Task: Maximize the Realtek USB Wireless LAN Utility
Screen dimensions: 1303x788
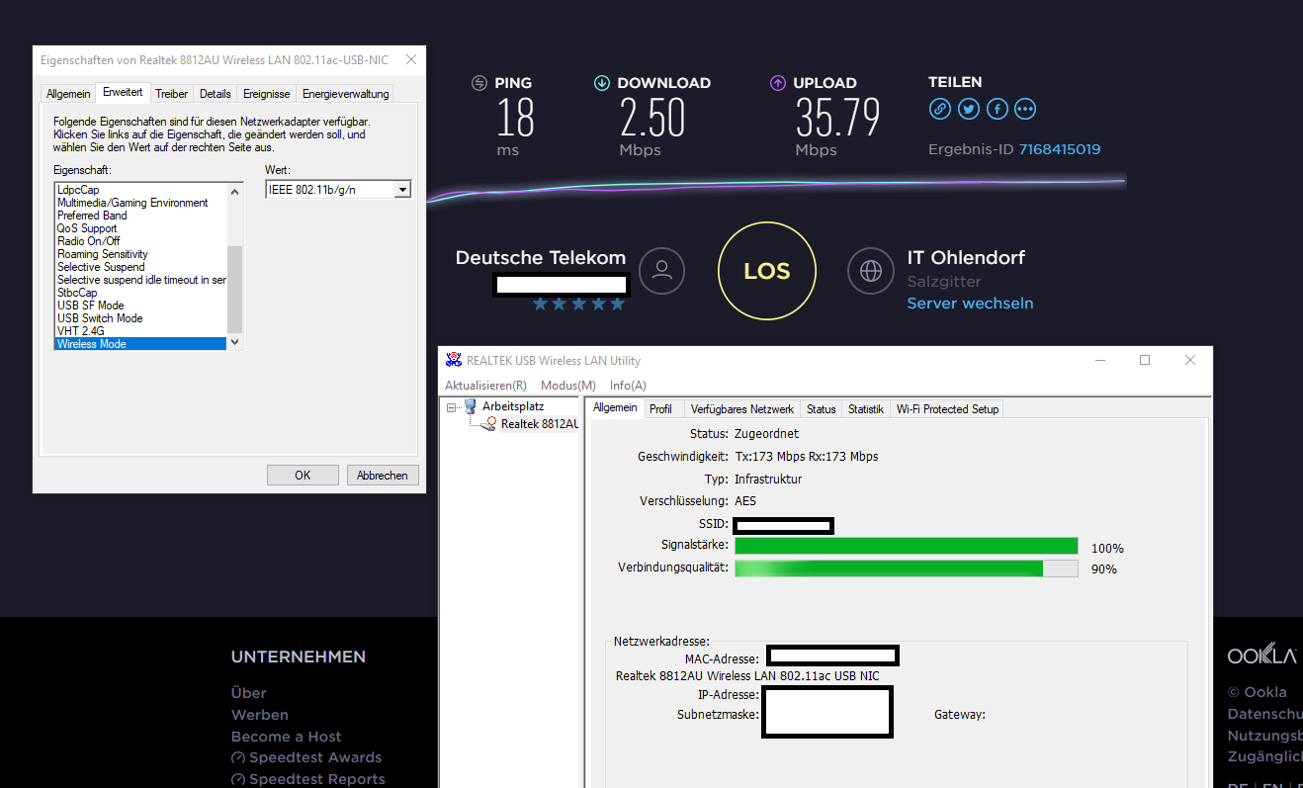Action: pos(1145,360)
